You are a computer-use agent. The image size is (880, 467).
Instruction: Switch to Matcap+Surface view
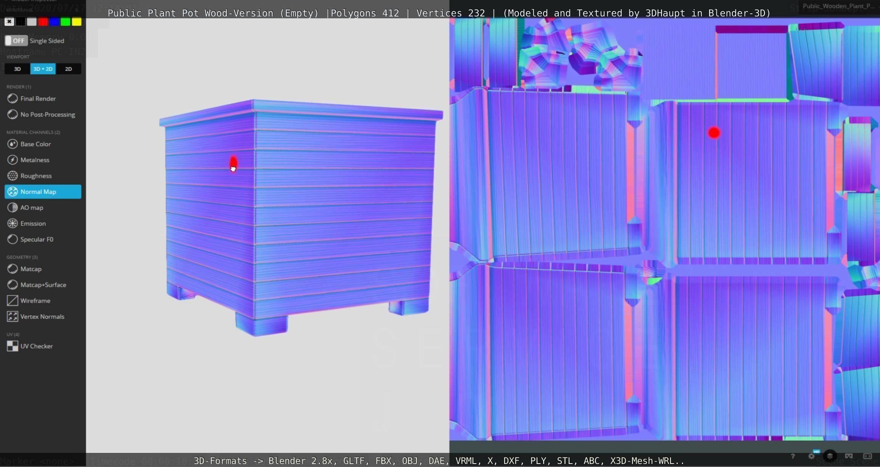pyautogui.click(x=43, y=285)
